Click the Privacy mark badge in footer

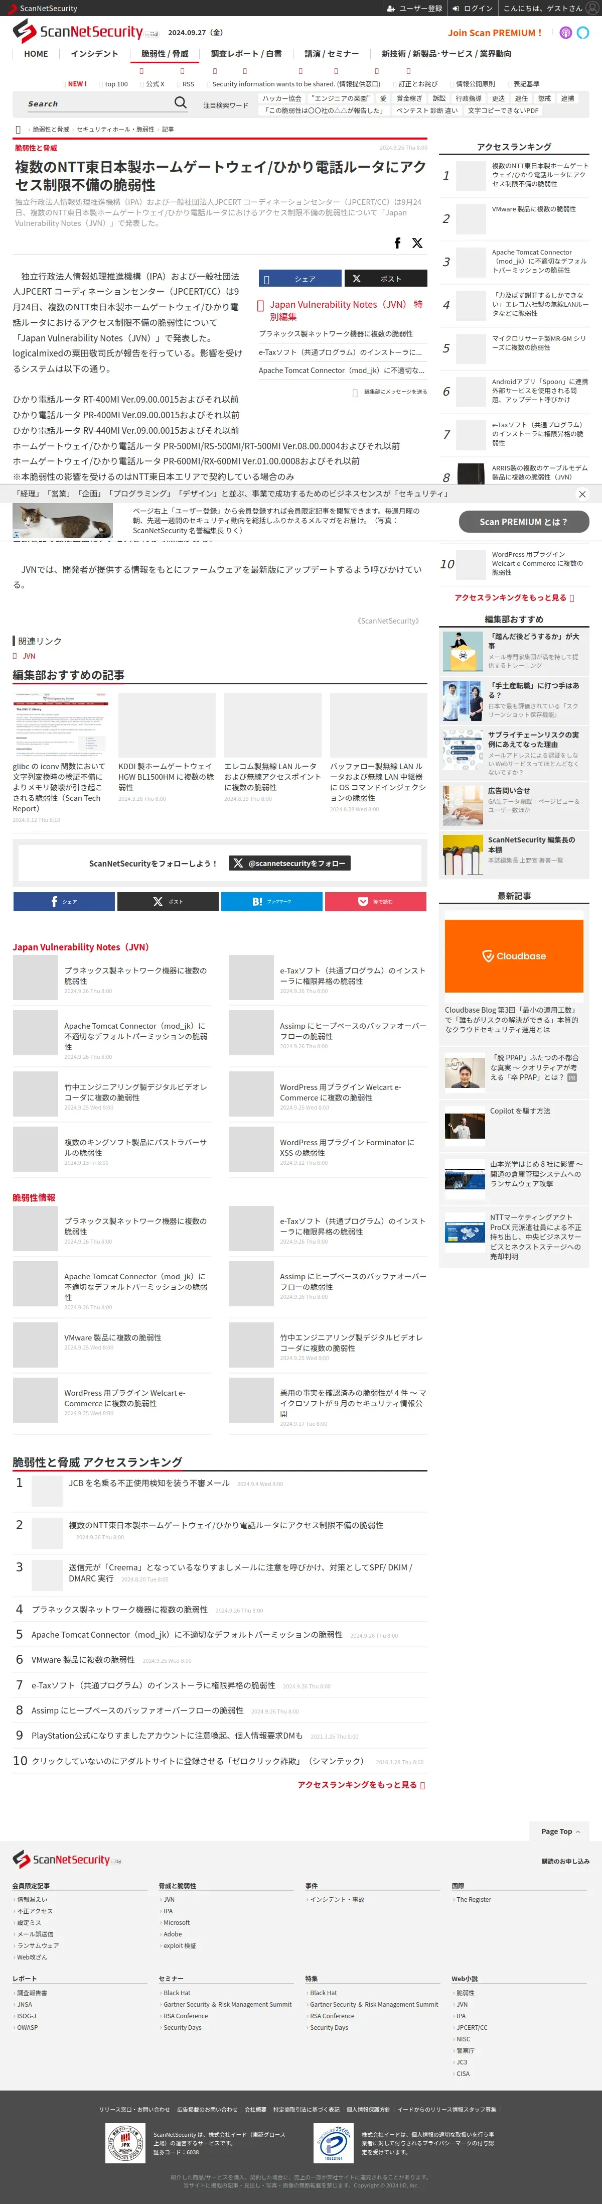click(x=334, y=2143)
